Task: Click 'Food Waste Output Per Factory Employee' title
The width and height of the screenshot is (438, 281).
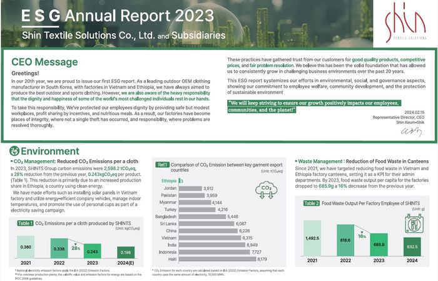Action: tap(370, 203)
